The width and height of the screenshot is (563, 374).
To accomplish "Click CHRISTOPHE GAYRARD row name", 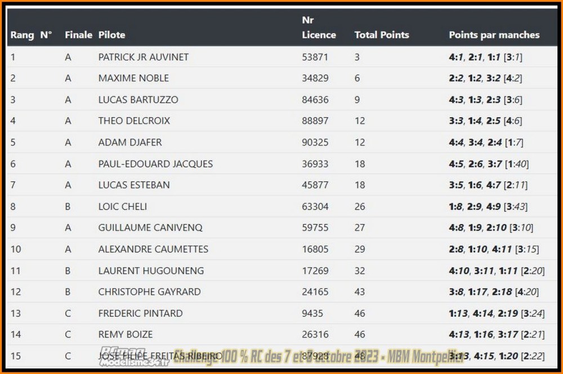I will pos(149,292).
